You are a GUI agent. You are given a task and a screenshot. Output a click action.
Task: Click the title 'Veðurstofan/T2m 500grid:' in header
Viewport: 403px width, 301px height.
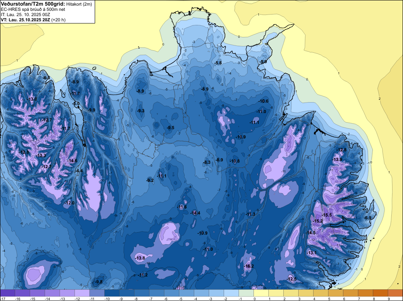(33, 4)
